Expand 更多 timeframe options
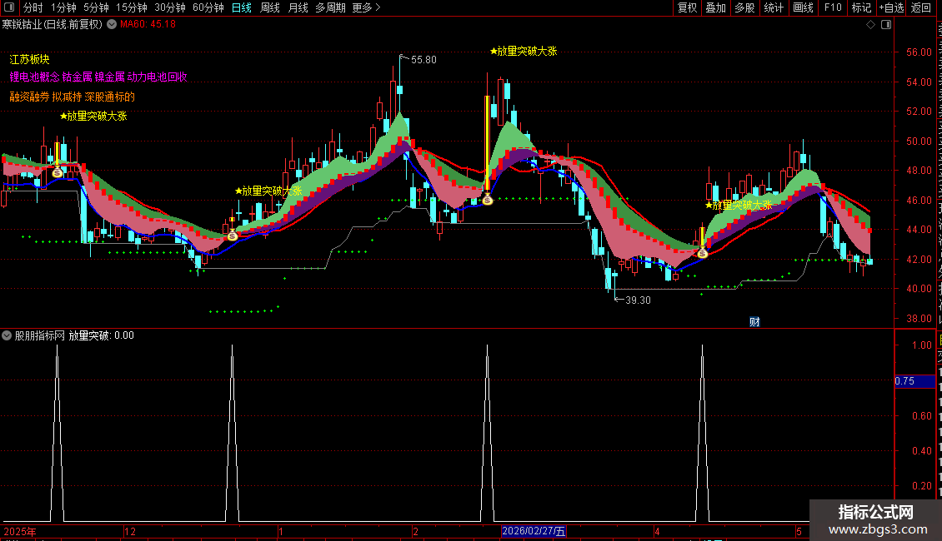This screenshot has height=541, width=942. click(x=367, y=7)
